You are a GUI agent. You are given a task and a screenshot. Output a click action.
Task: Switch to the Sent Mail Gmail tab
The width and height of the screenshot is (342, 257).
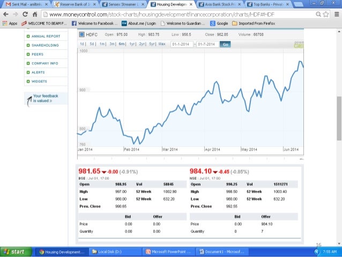click(27, 4)
